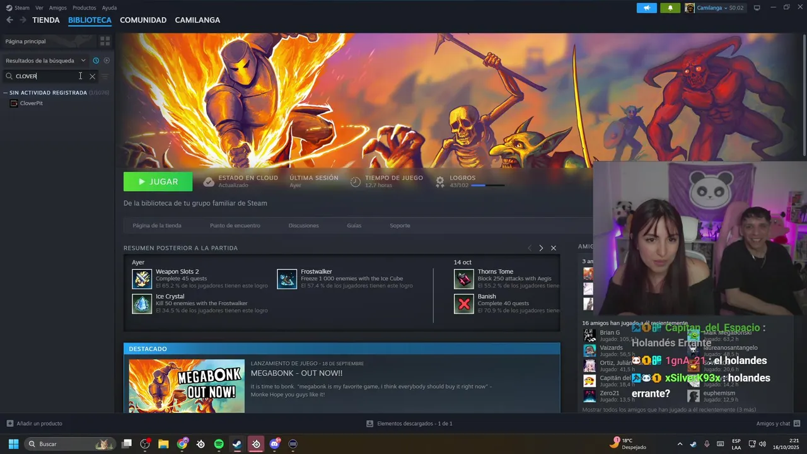The image size is (807, 454).
Task: Collapse the SIN ACTIVIDAD REGISTRADA section
Action: coord(6,93)
